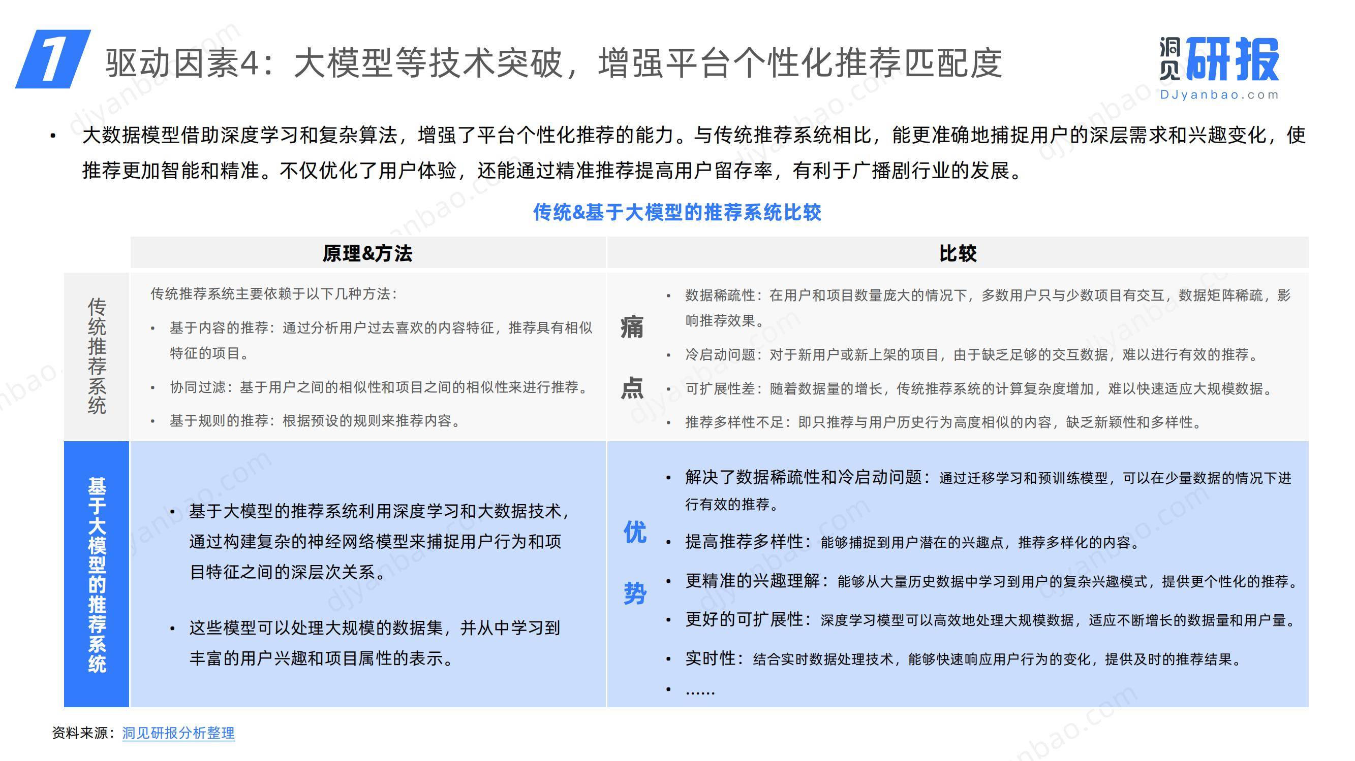
Task: Open the 洞见研报分析整理 source link
Action: tap(178, 733)
